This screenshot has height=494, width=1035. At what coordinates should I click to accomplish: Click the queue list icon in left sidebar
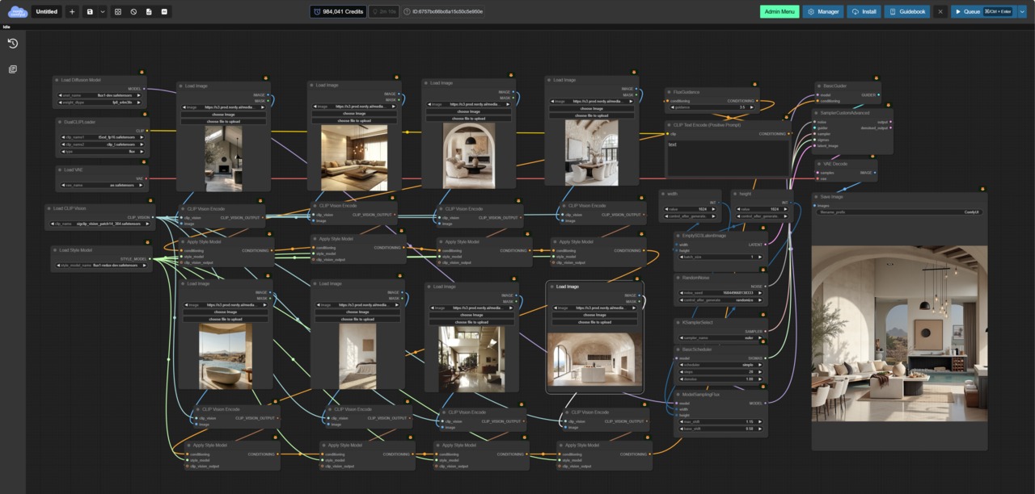[x=13, y=69]
